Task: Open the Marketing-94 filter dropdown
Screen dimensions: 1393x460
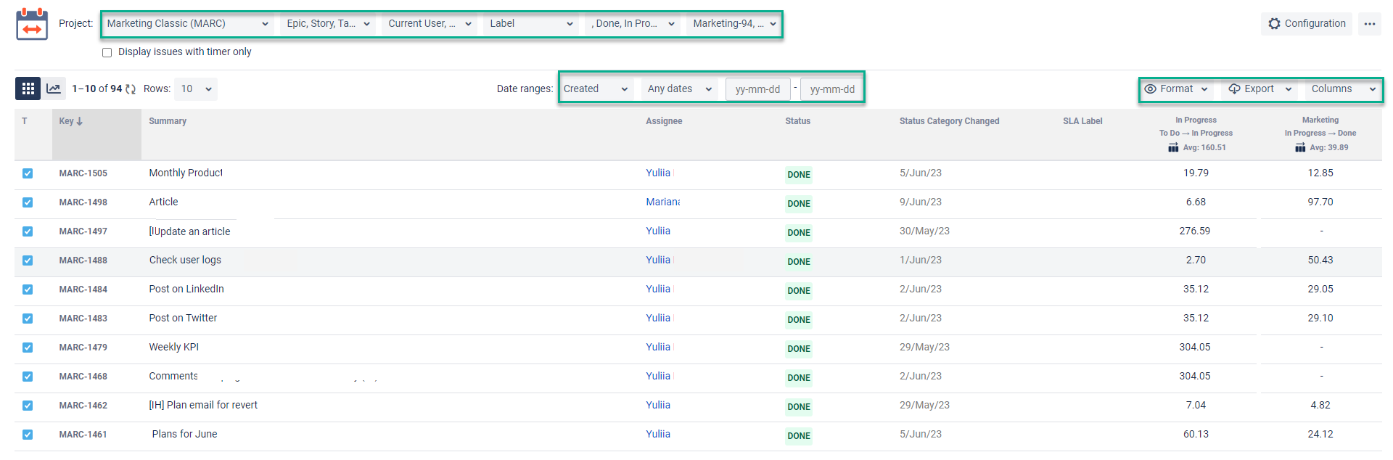Action: tap(734, 24)
